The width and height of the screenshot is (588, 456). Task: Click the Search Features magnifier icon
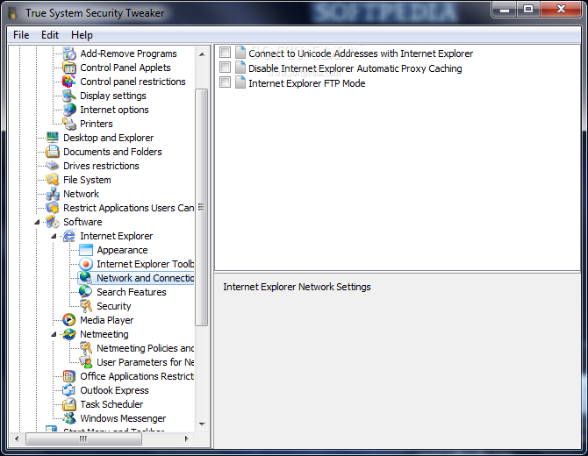pos(86,292)
